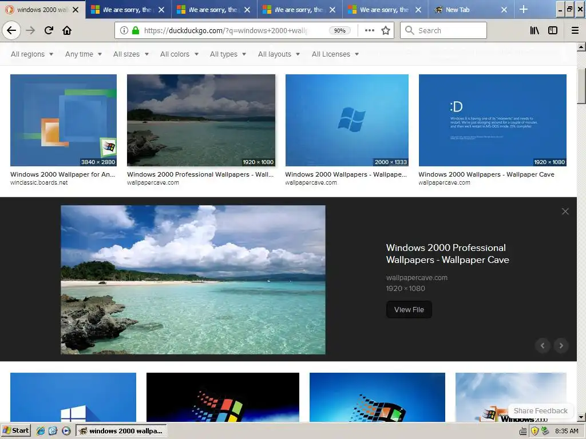This screenshot has height=439, width=586.
Task: Click the large beach preview image
Action: pos(193,280)
